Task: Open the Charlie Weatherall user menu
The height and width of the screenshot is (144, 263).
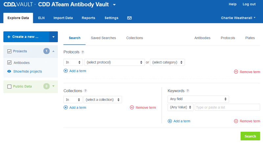Action: pos(238,18)
